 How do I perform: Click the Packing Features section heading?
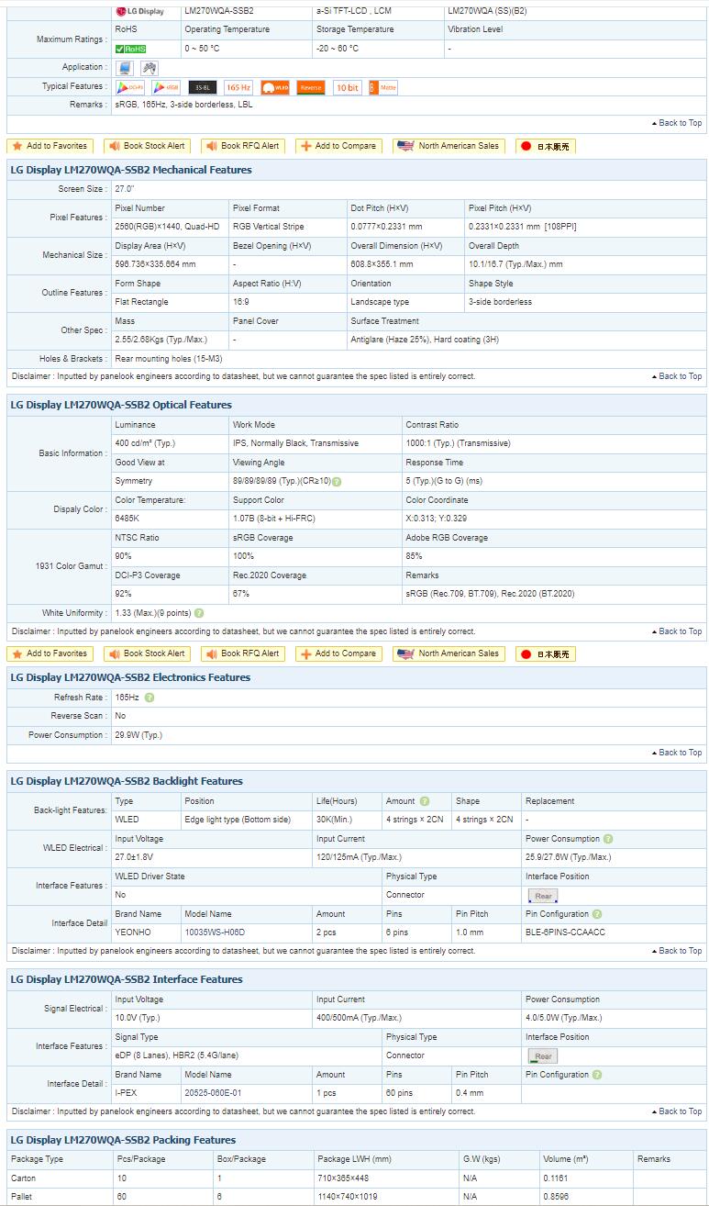coord(123,1140)
